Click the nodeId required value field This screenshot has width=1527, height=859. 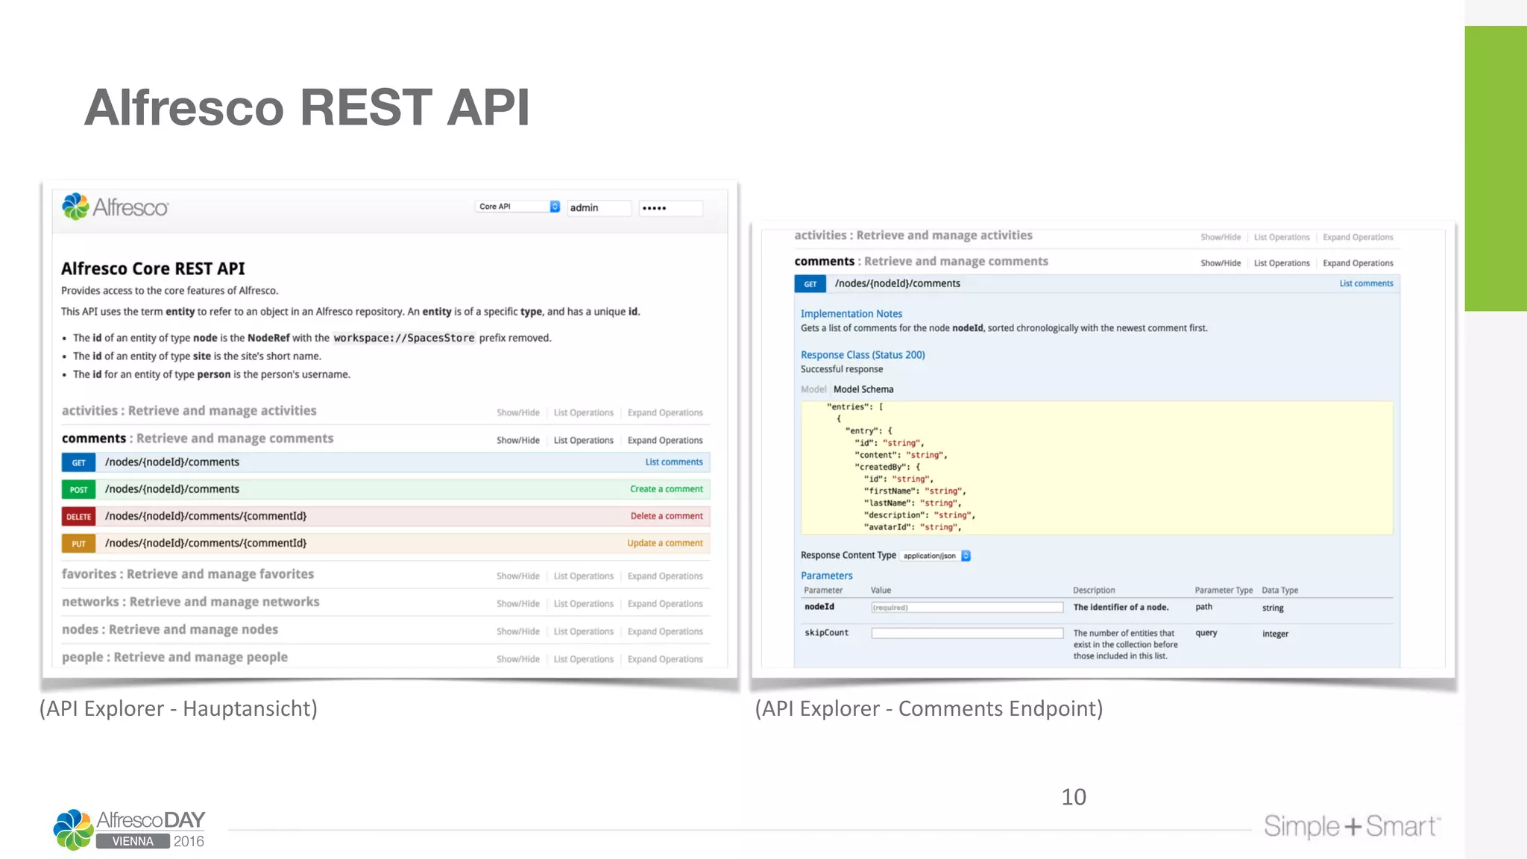click(967, 608)
